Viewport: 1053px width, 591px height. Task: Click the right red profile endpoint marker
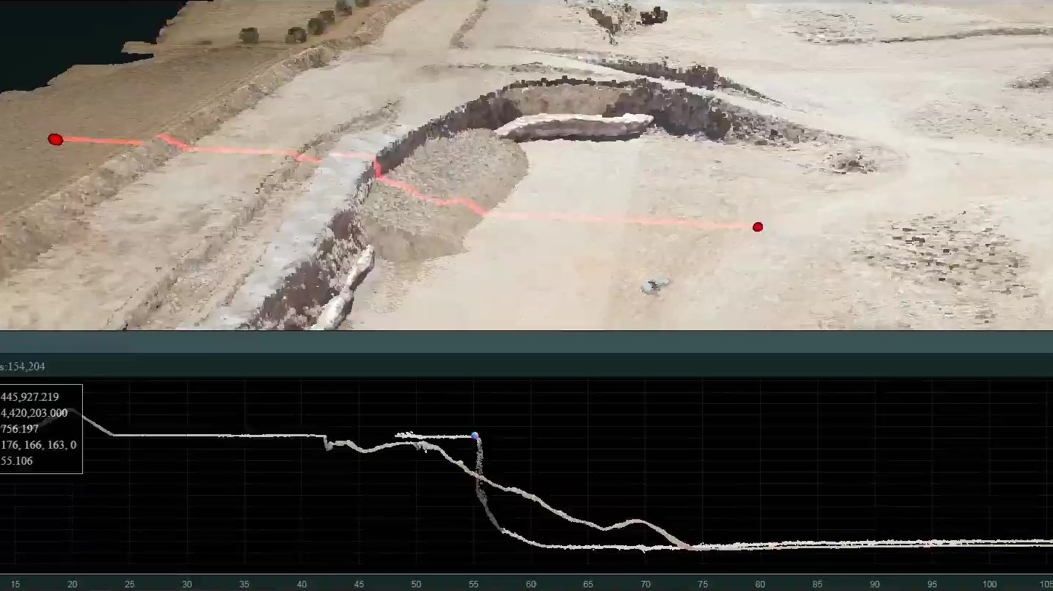758,227
